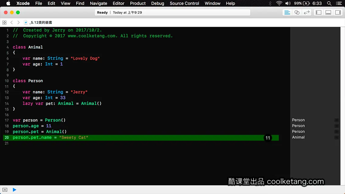Screen dimensions: 345x194
Task: Click the battery 99% indicator
Action: [302, 3]
